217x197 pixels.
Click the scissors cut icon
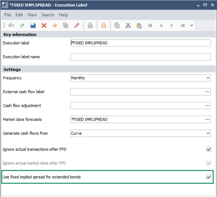128,26
